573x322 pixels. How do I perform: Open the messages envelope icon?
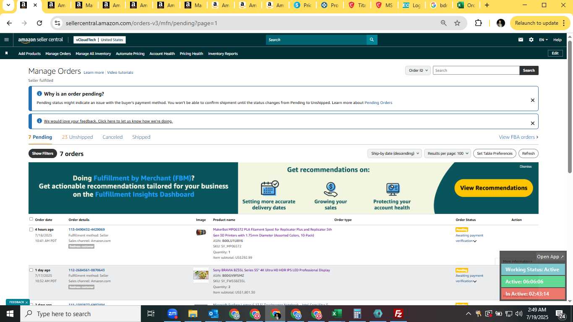[x=521, y=40]
